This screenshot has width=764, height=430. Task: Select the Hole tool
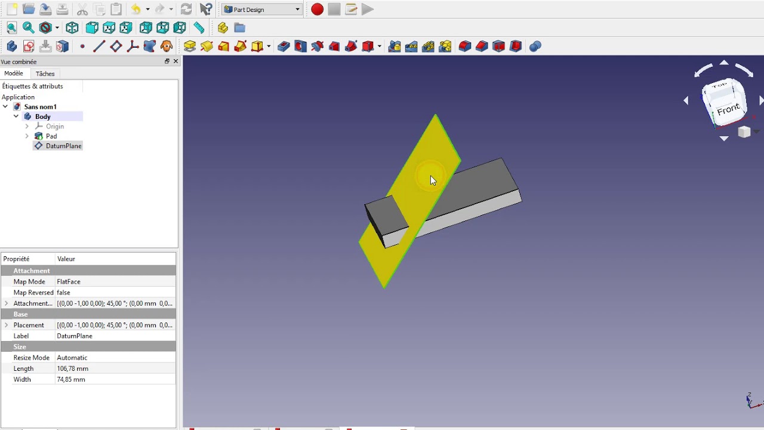(x=300, y=46)
